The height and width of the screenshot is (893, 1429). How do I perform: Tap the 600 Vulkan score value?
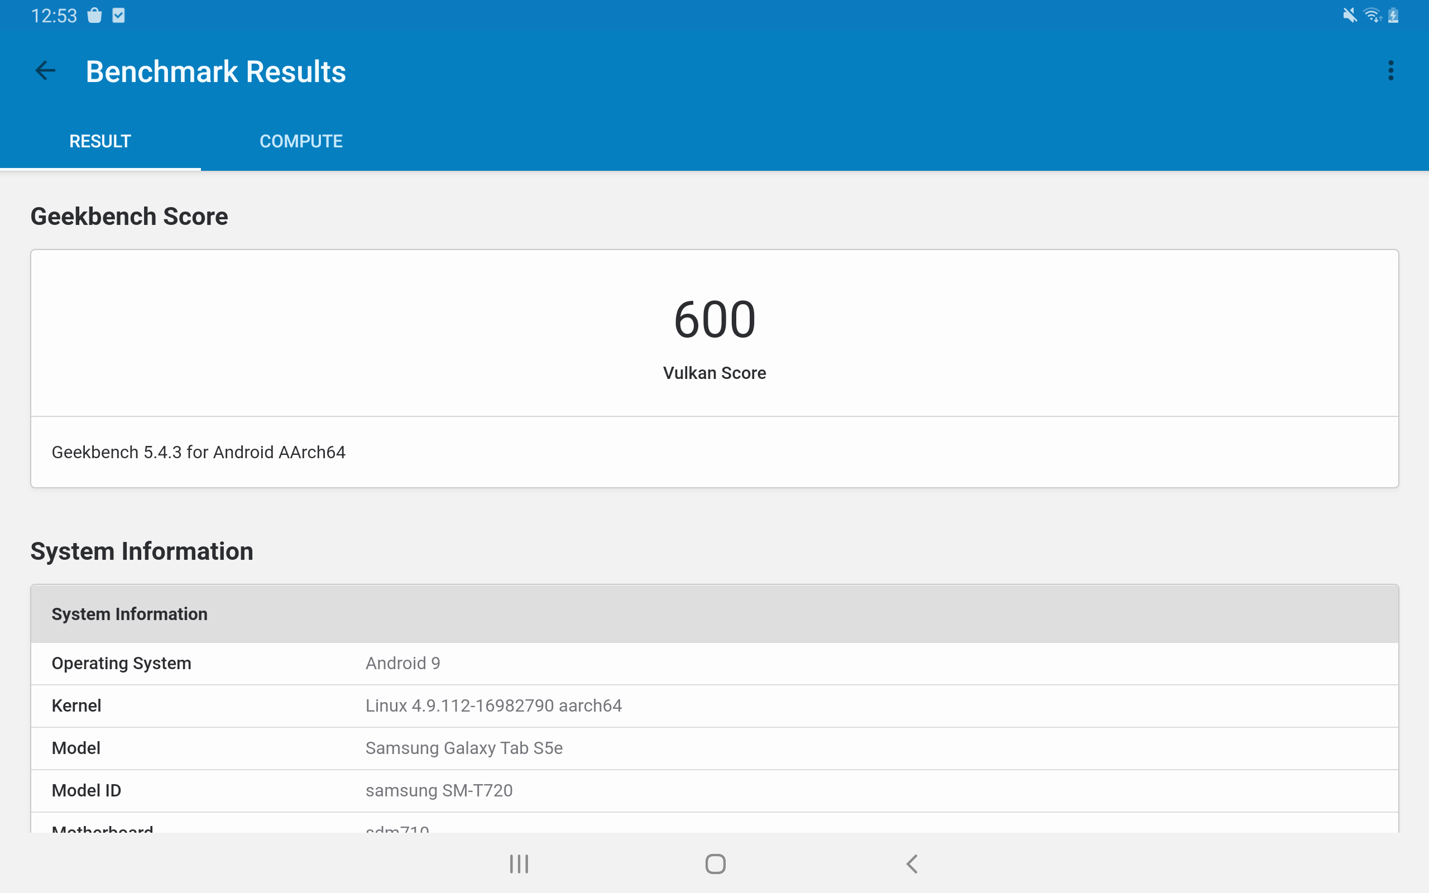click(714, 319)
